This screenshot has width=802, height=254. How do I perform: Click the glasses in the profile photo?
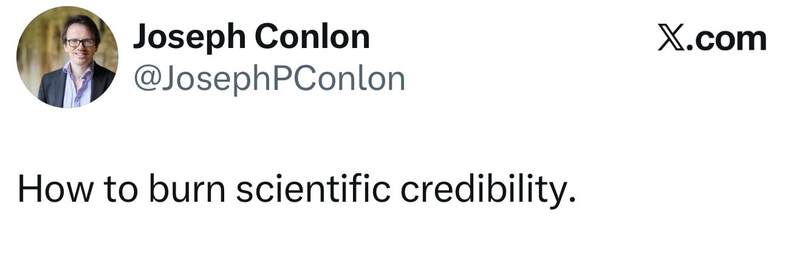click(80, 42)
